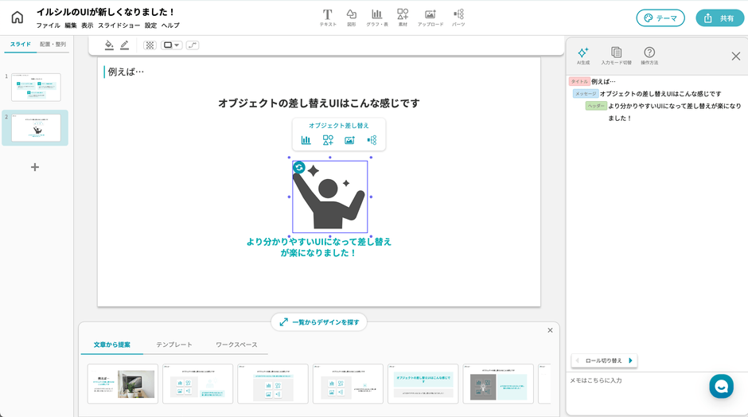
Task: Open the ファイル menu
Action: [48, 25]
